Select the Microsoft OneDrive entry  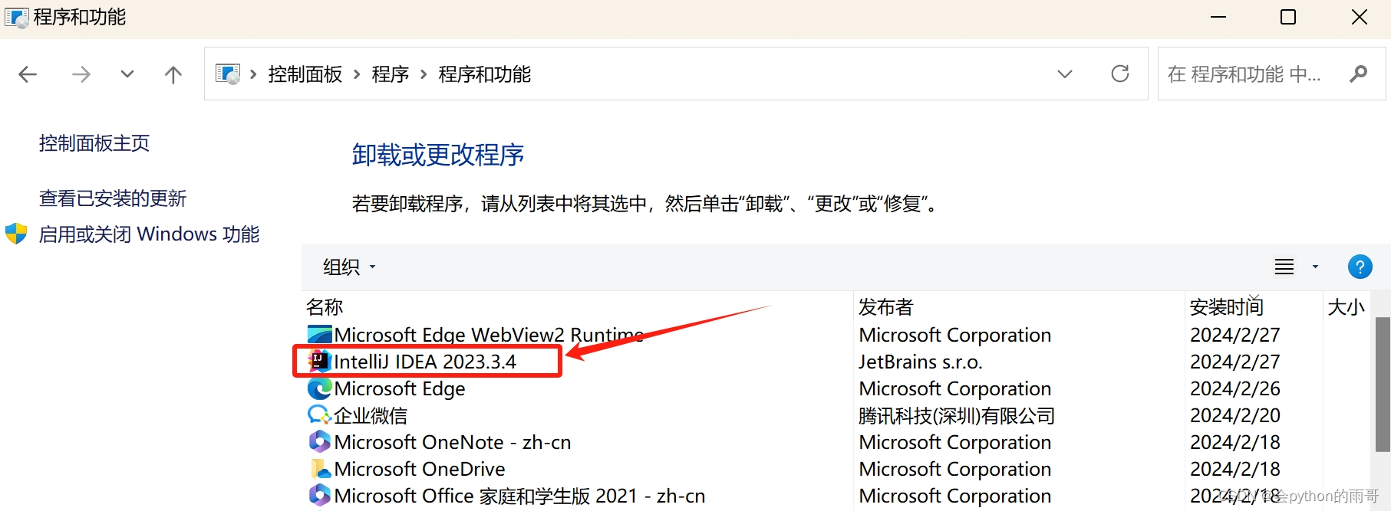pyautogui.click(x=420, y=469)
